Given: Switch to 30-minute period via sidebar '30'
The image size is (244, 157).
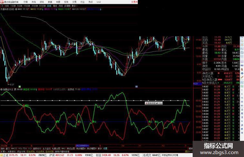Looking at the screenshot, I should [x=242, y=102].
